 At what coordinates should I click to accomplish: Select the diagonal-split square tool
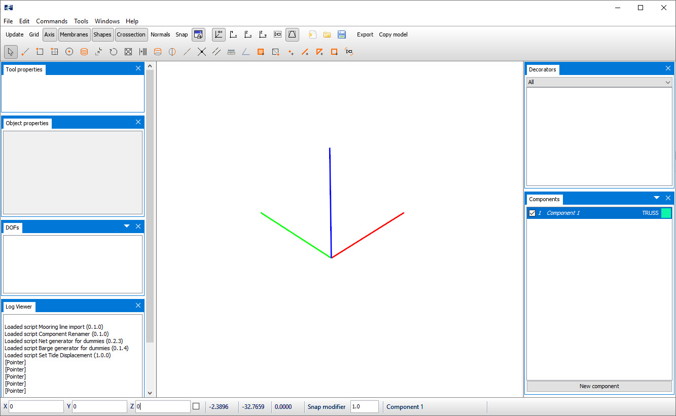pyautogui.click(x=275, y=52)
